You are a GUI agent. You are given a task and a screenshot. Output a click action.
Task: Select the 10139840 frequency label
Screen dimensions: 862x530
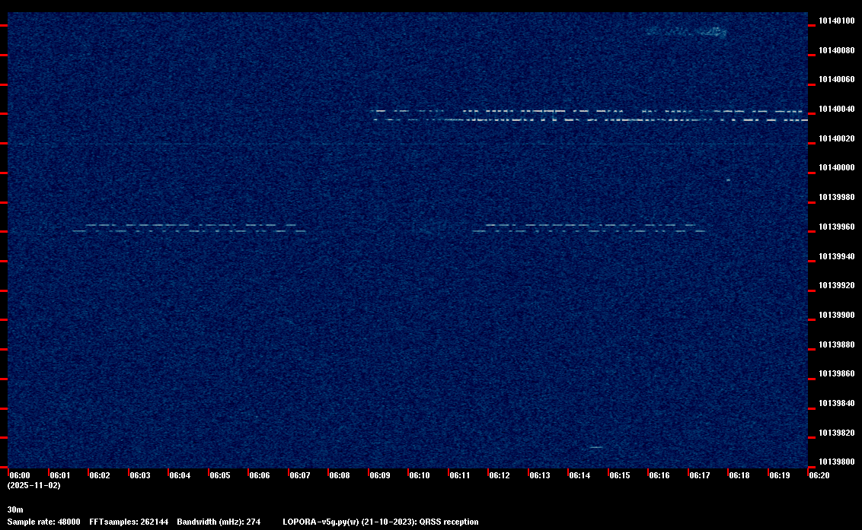tap(836, 403)
